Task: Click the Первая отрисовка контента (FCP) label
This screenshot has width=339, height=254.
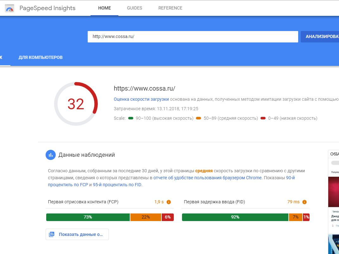Action: [x=83, y=202]
